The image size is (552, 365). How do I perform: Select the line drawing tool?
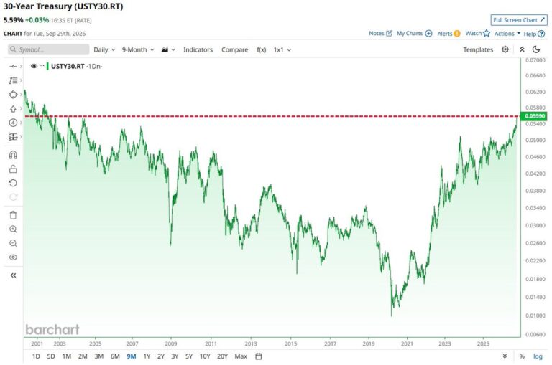[13, 67]
